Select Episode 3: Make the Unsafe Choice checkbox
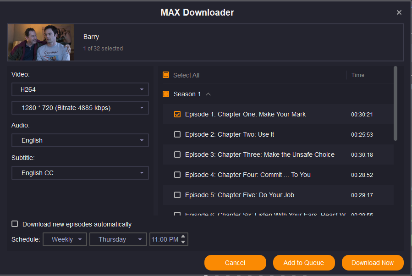Image resolution: width=412 pixels, height=276 pixels. (177, 155)
